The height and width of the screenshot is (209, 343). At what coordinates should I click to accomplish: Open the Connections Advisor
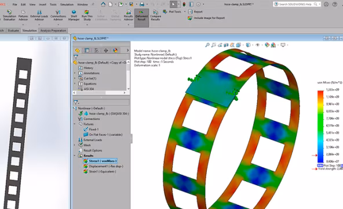point(58,15)
